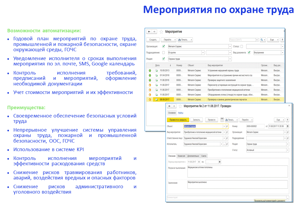This screenshot has width=300, height=212.
Task: Click Результат выполнения text area
Action: tap(237, 171)
